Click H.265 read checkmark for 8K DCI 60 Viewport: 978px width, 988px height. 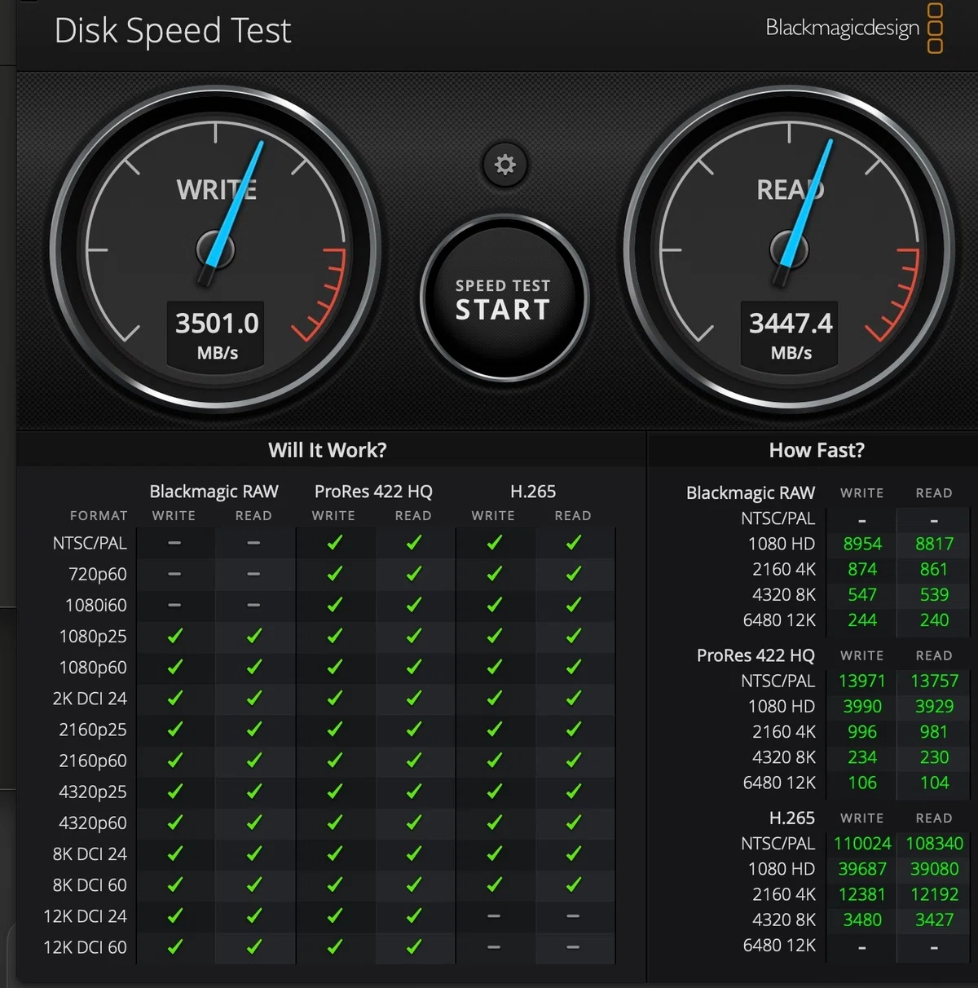coord(574,884)
